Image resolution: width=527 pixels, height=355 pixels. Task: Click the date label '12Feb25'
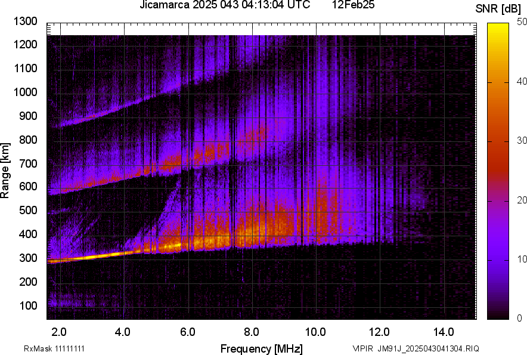pos(354,5)
